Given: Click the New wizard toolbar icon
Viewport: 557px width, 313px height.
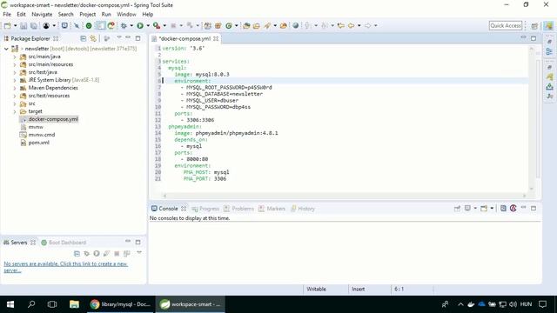Looking at the screenshot, I should 7,25.
